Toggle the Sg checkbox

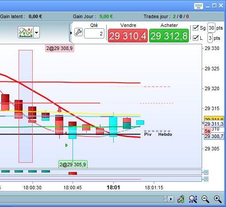(x=195, y=27)
